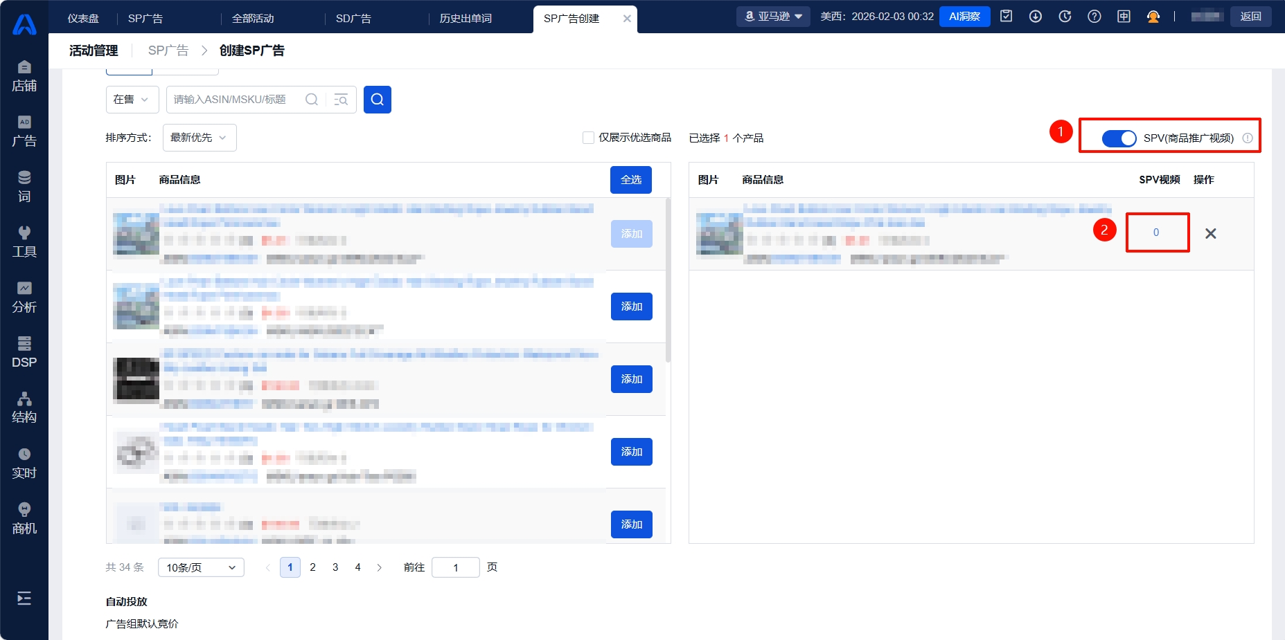Click the 全选 select all button
The image size is (1285, 640).
630,180
